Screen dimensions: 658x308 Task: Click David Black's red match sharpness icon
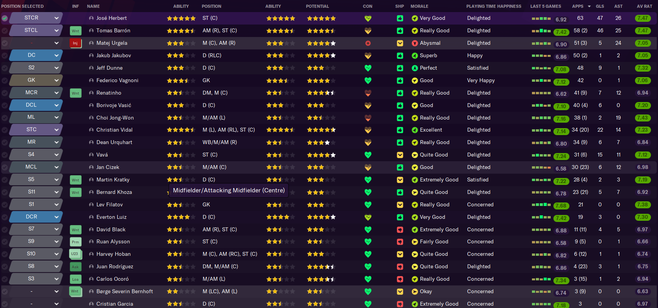[400, 230]
